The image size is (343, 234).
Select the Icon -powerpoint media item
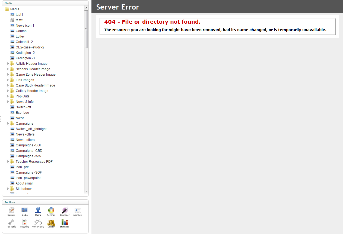pos(28,178)
